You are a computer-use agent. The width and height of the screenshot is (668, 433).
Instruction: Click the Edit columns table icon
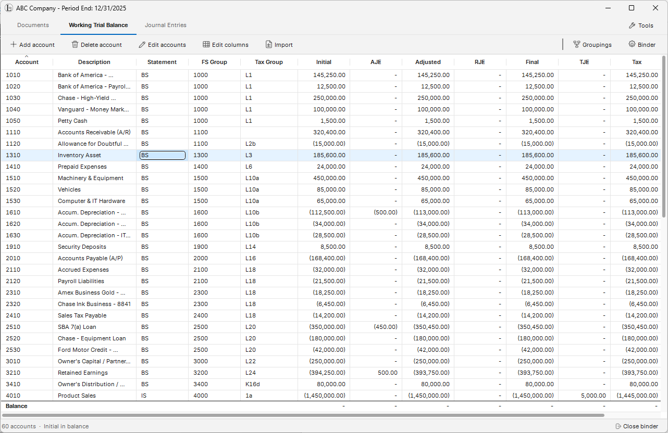(x=206, y=45)
